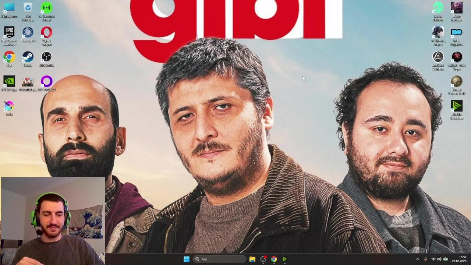The width and height of the screenshot is (471, 265).
Task: Open the Wi-Fi network tray icon
Action: (433, 259)
